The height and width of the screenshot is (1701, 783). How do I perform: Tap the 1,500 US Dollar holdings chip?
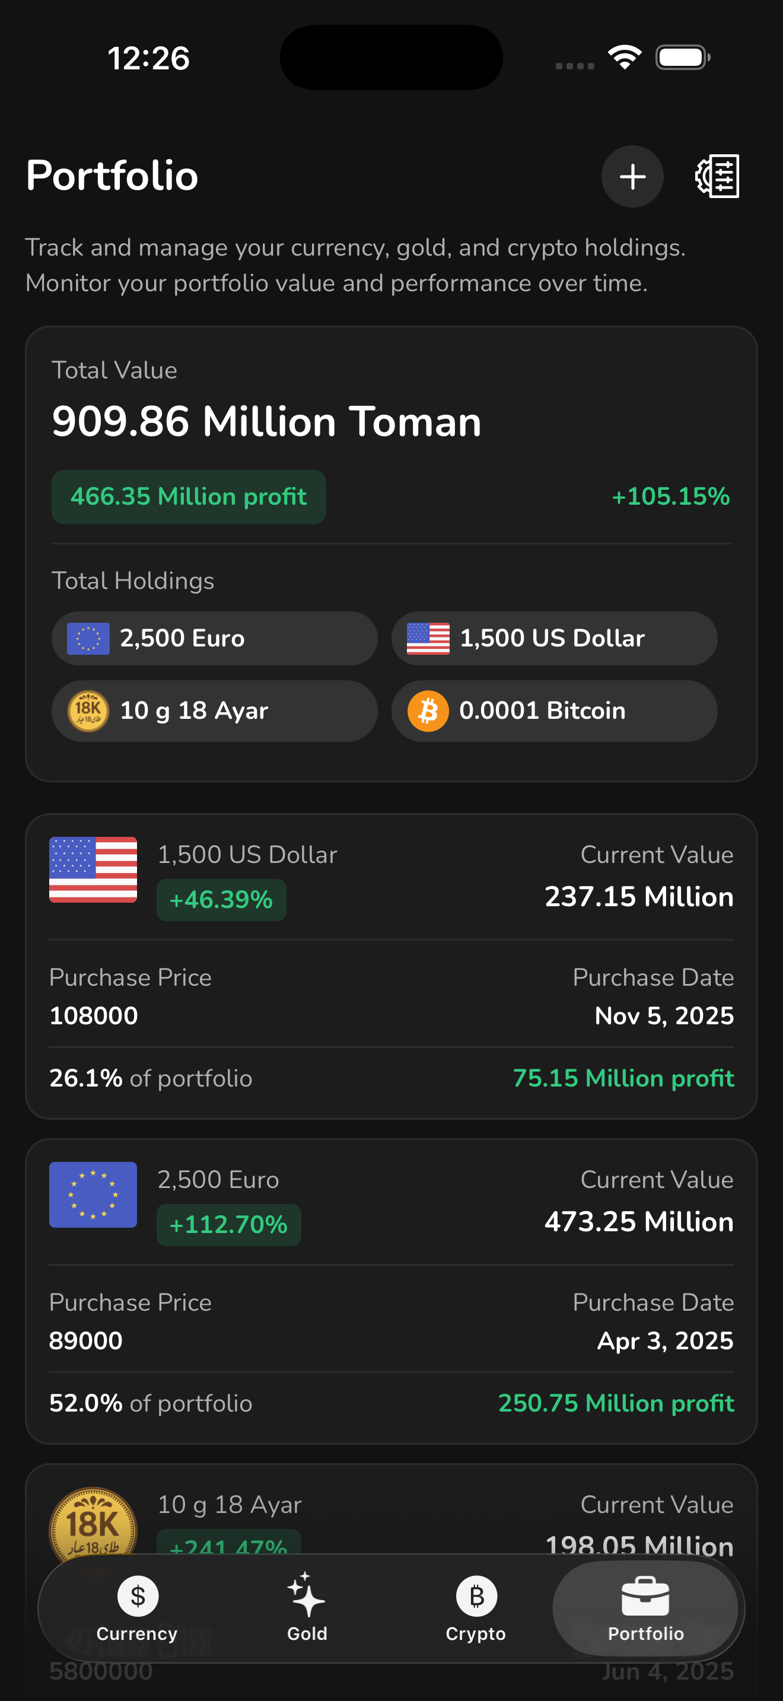tap(554, 639)
